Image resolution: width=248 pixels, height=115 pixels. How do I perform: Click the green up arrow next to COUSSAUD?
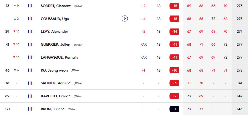(14, 19)
